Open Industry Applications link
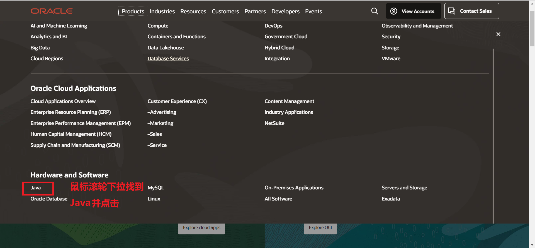This screenshot has width=535, height=248. pos(289,112)
